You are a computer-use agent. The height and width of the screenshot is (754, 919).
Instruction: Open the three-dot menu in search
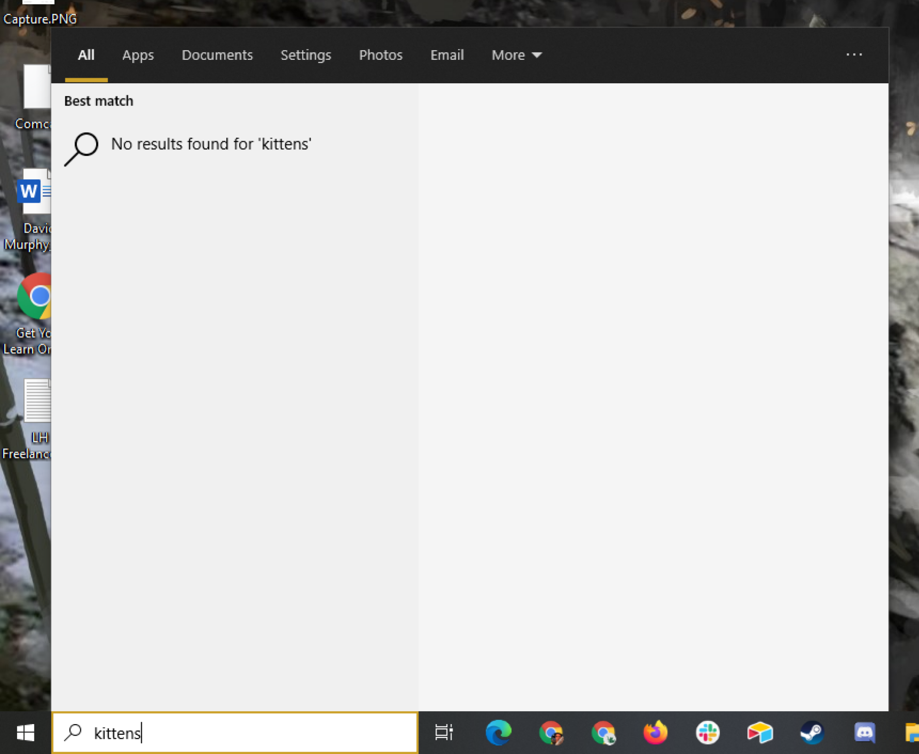854,54
